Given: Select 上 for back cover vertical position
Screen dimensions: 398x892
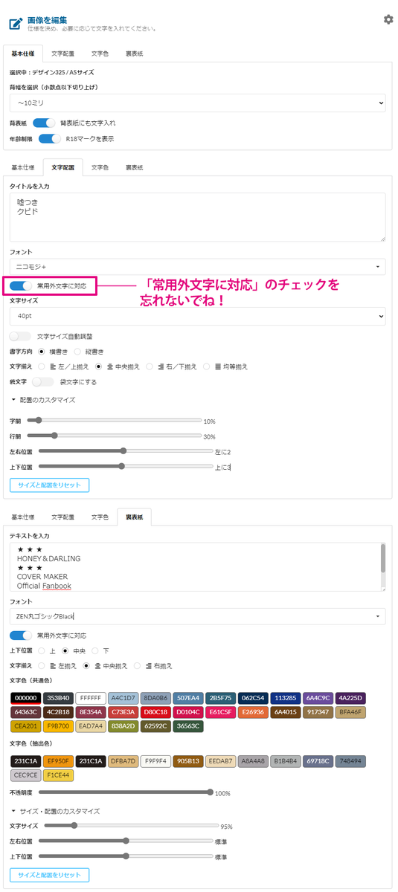Looking at the screenshot, I should [x=42, y=650].
